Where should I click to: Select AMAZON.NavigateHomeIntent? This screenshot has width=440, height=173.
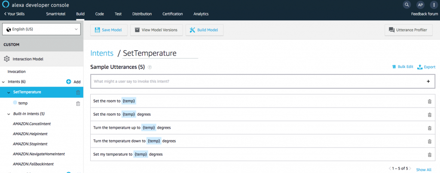[39, 154]
